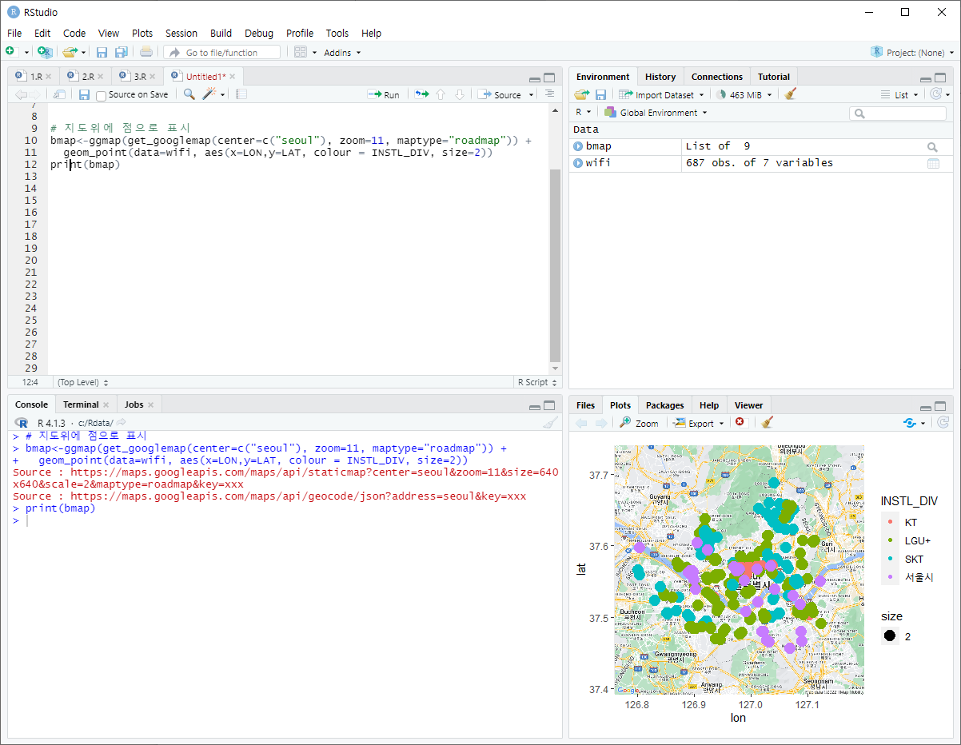The width and height of the screenshot is (961, 745).
Task: Click the R Script file type selector
Action: click(536, 382)
